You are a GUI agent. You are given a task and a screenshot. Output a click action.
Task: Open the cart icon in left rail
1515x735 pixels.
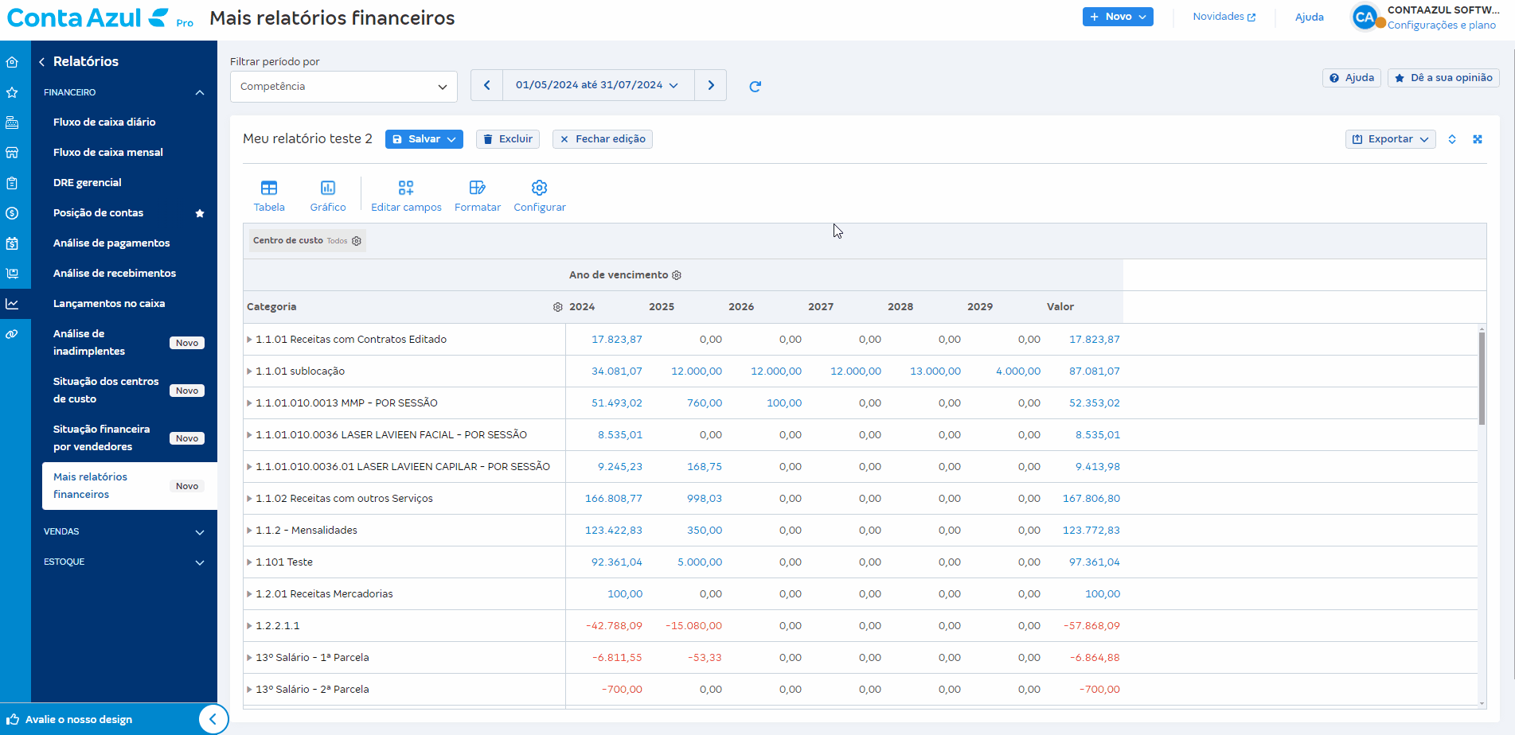[12, 274]
